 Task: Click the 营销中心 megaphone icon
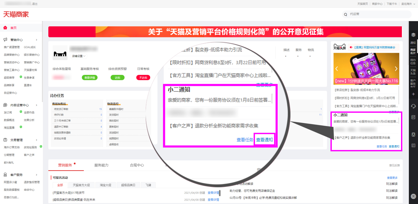pyautogui.click(x=5, y=40)
